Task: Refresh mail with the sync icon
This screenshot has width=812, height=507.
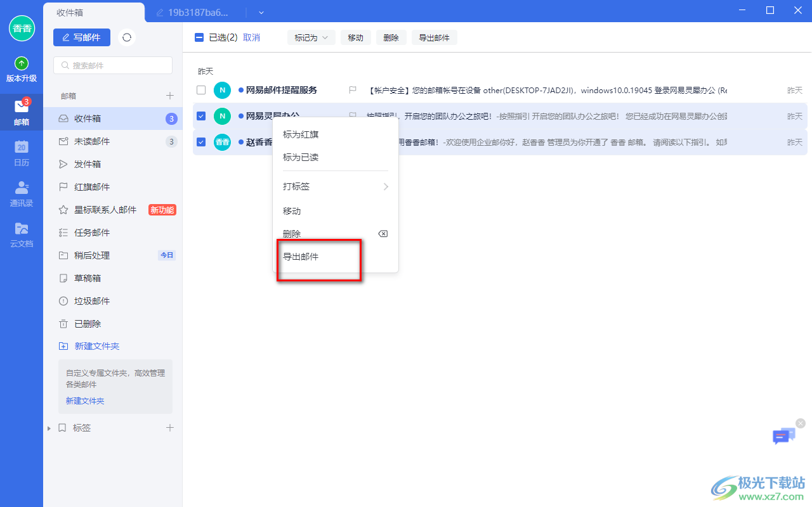Action: 127,37
